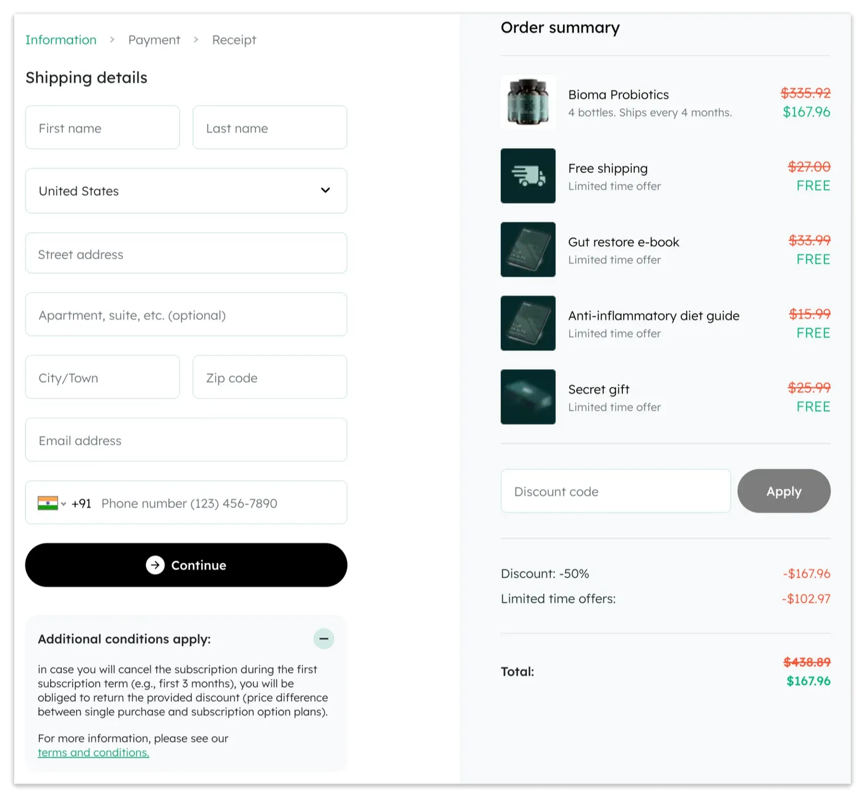This screenshot has width=865, height=795.
Task: Click the arrow icon inside Continue button
Action: click(x=155, y=565)
